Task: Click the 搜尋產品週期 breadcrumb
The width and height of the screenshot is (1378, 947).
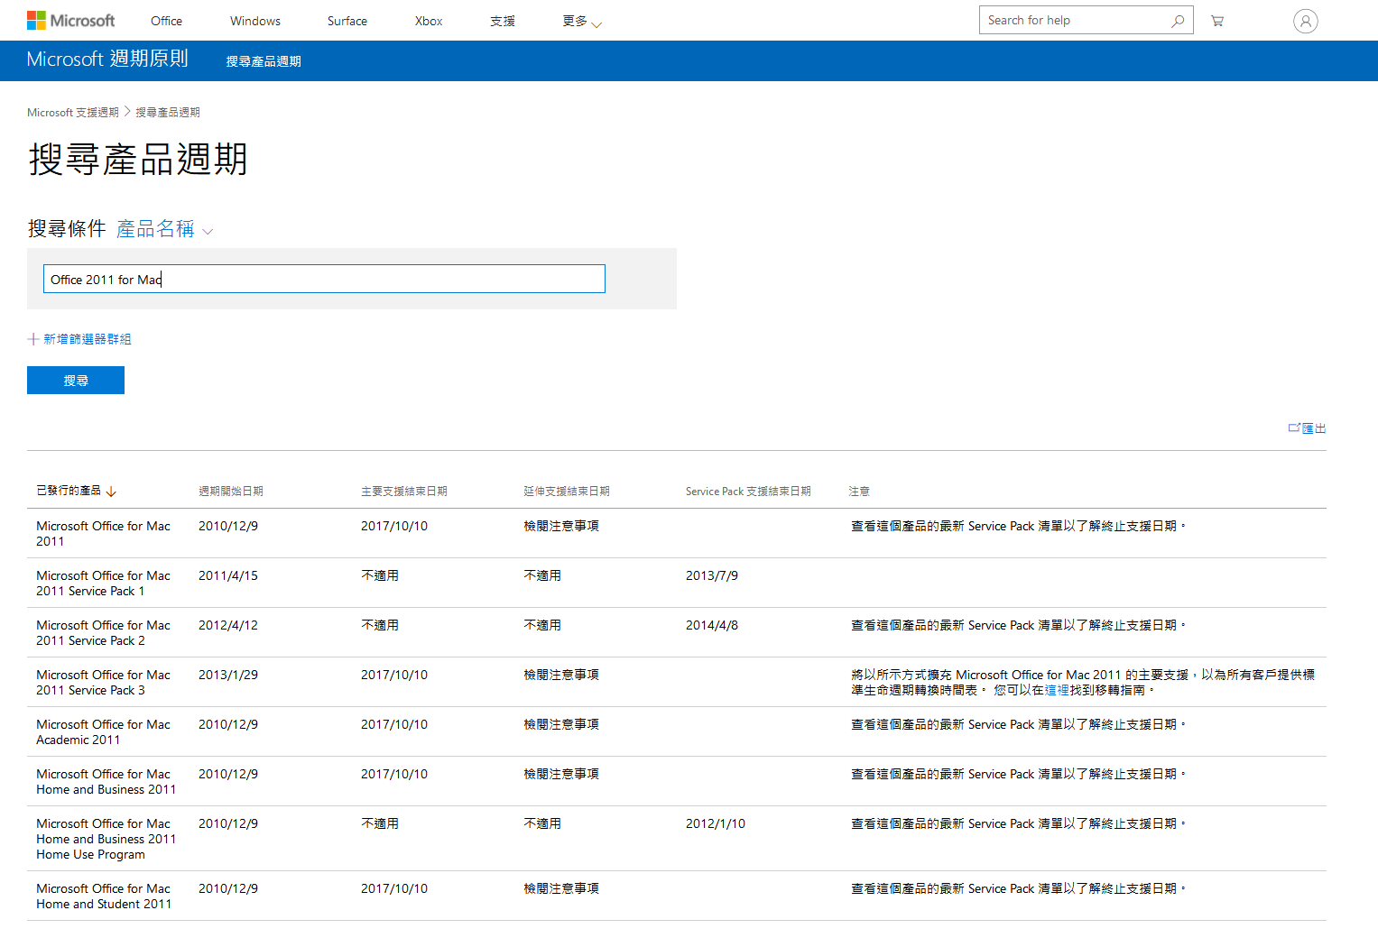Action: (168, 113)
